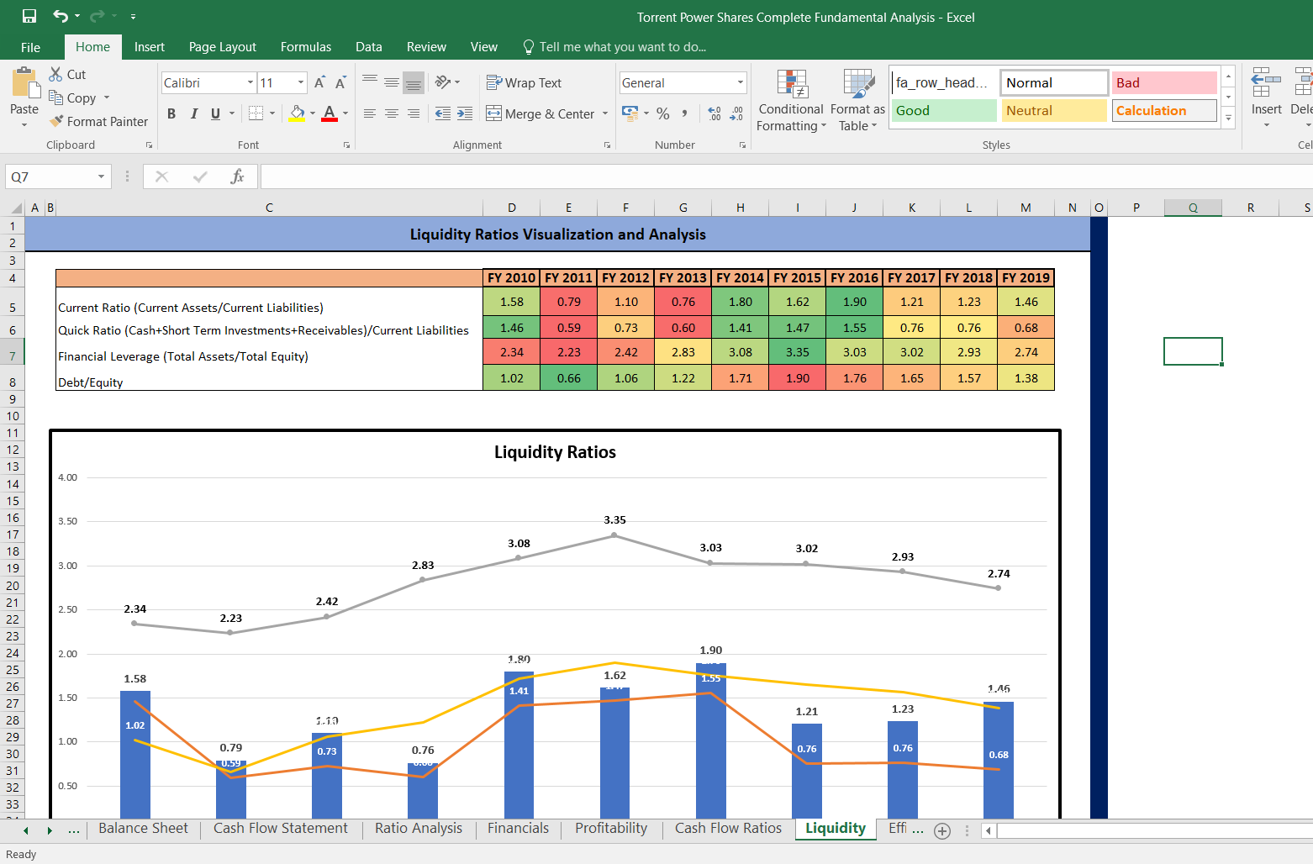Apply the Good cell style

(944, 110)
